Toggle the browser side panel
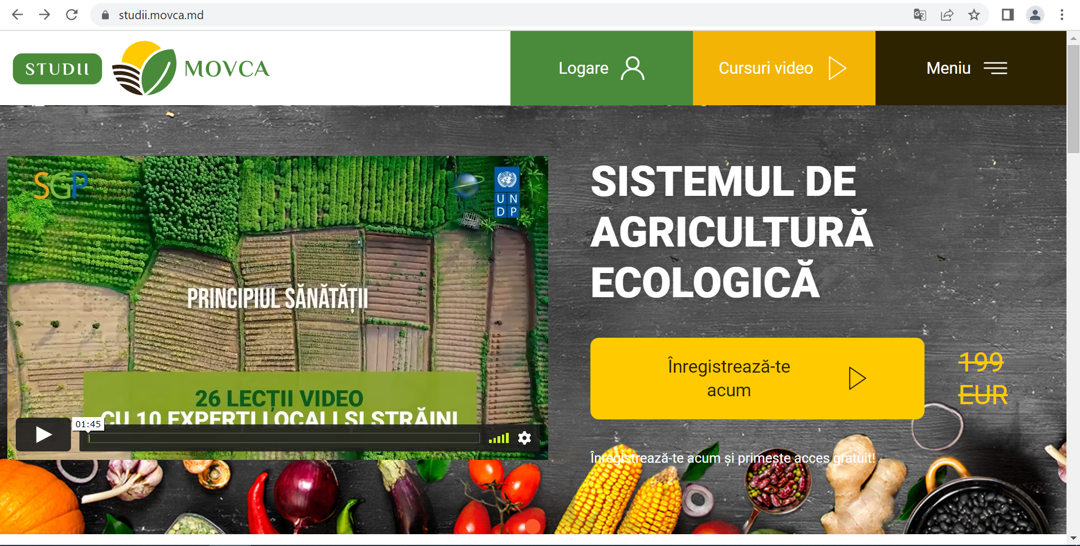The height and width of the screenshot is (546, 1080). pos(1007,15)
